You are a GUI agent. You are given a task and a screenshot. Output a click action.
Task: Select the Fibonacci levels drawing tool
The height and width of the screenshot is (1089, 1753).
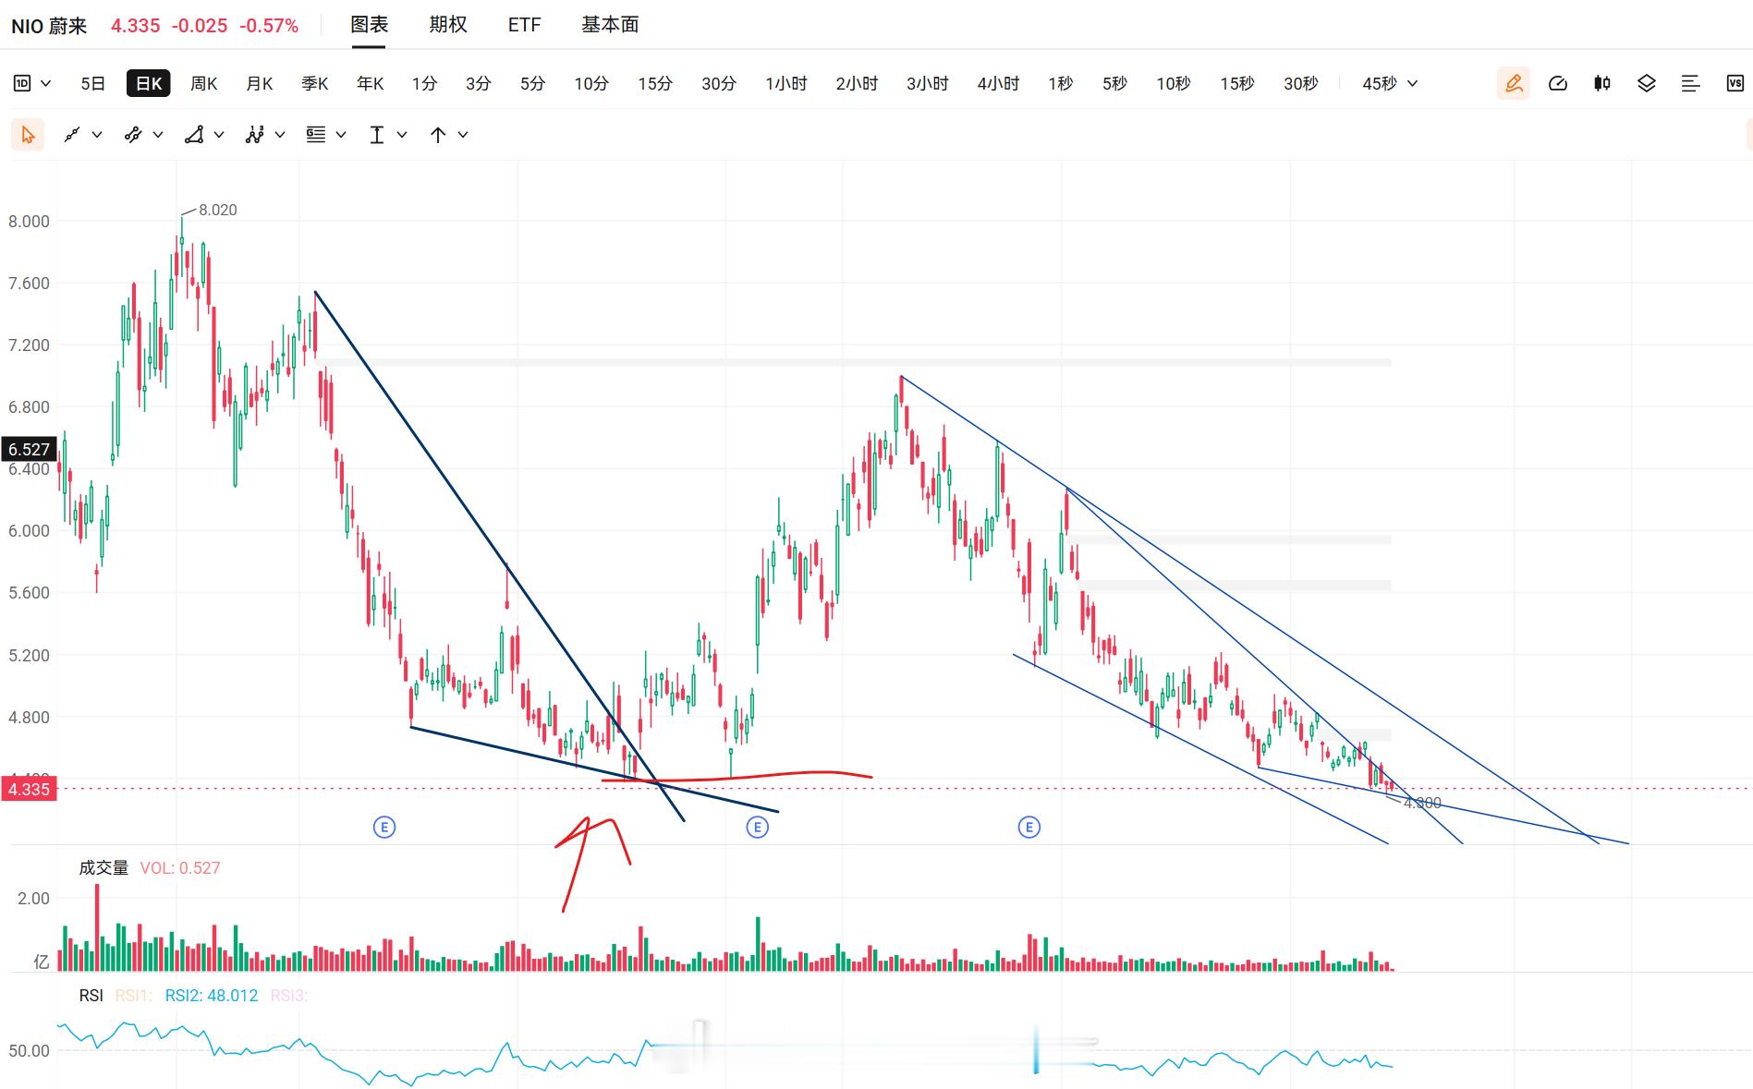(x=316, y=135)
